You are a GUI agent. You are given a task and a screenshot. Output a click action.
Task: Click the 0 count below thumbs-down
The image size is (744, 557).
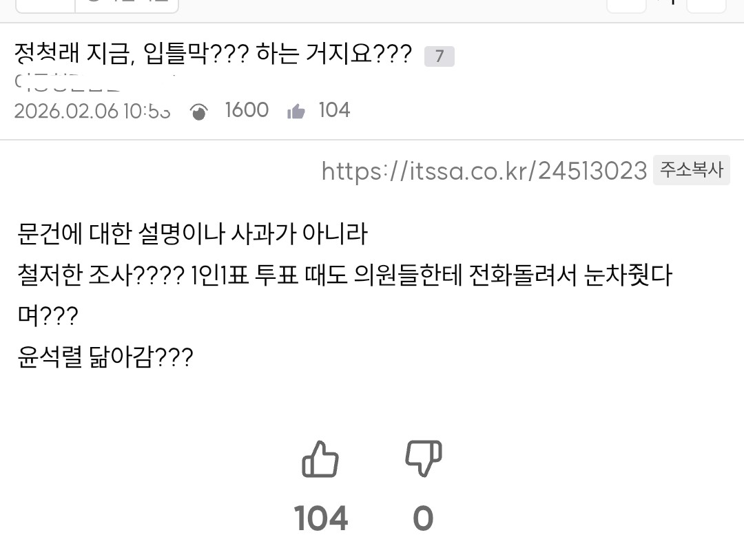tap(423, 518)
